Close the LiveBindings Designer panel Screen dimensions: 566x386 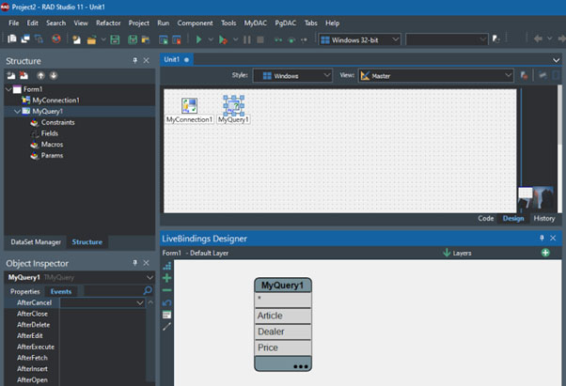point(553,238)
